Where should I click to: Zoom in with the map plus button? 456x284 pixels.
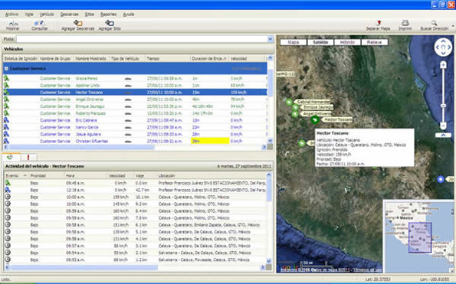coord(443,64)
